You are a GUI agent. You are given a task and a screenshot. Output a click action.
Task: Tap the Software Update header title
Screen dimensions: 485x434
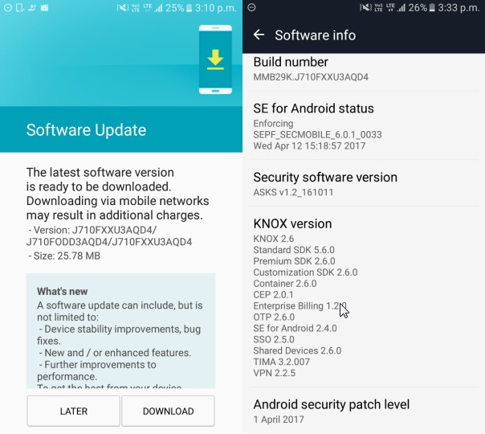pyautogui.click(x=86, y=130)
